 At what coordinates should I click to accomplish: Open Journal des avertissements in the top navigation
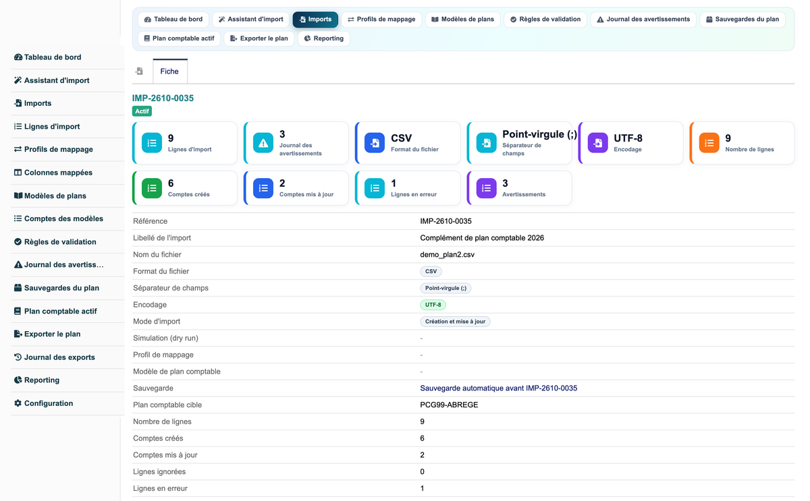click(643, 20)
